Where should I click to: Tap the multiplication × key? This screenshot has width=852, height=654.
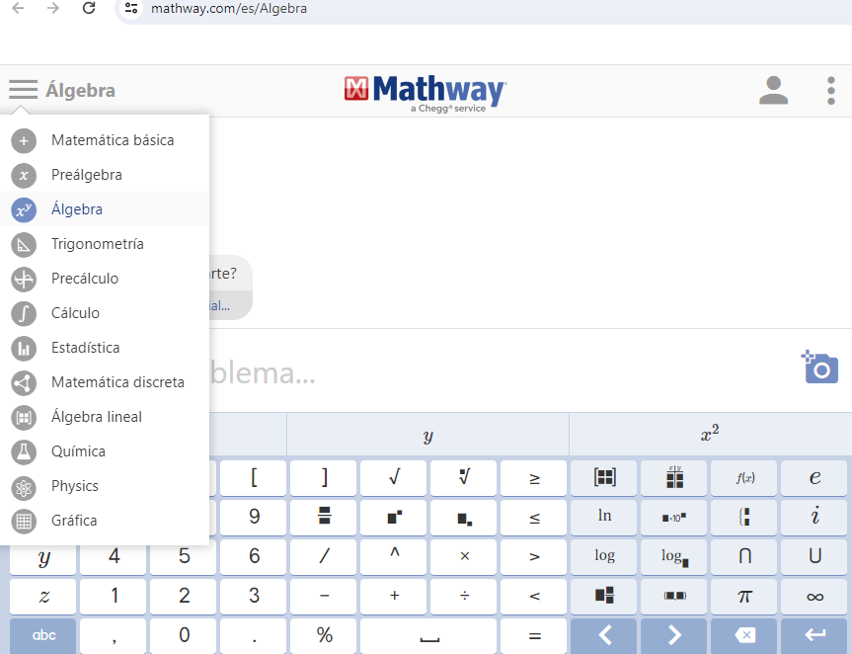point(464,556)
